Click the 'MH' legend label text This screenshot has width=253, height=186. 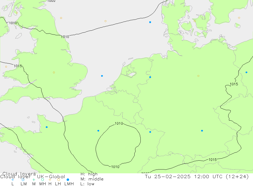(x=43, y=184)
